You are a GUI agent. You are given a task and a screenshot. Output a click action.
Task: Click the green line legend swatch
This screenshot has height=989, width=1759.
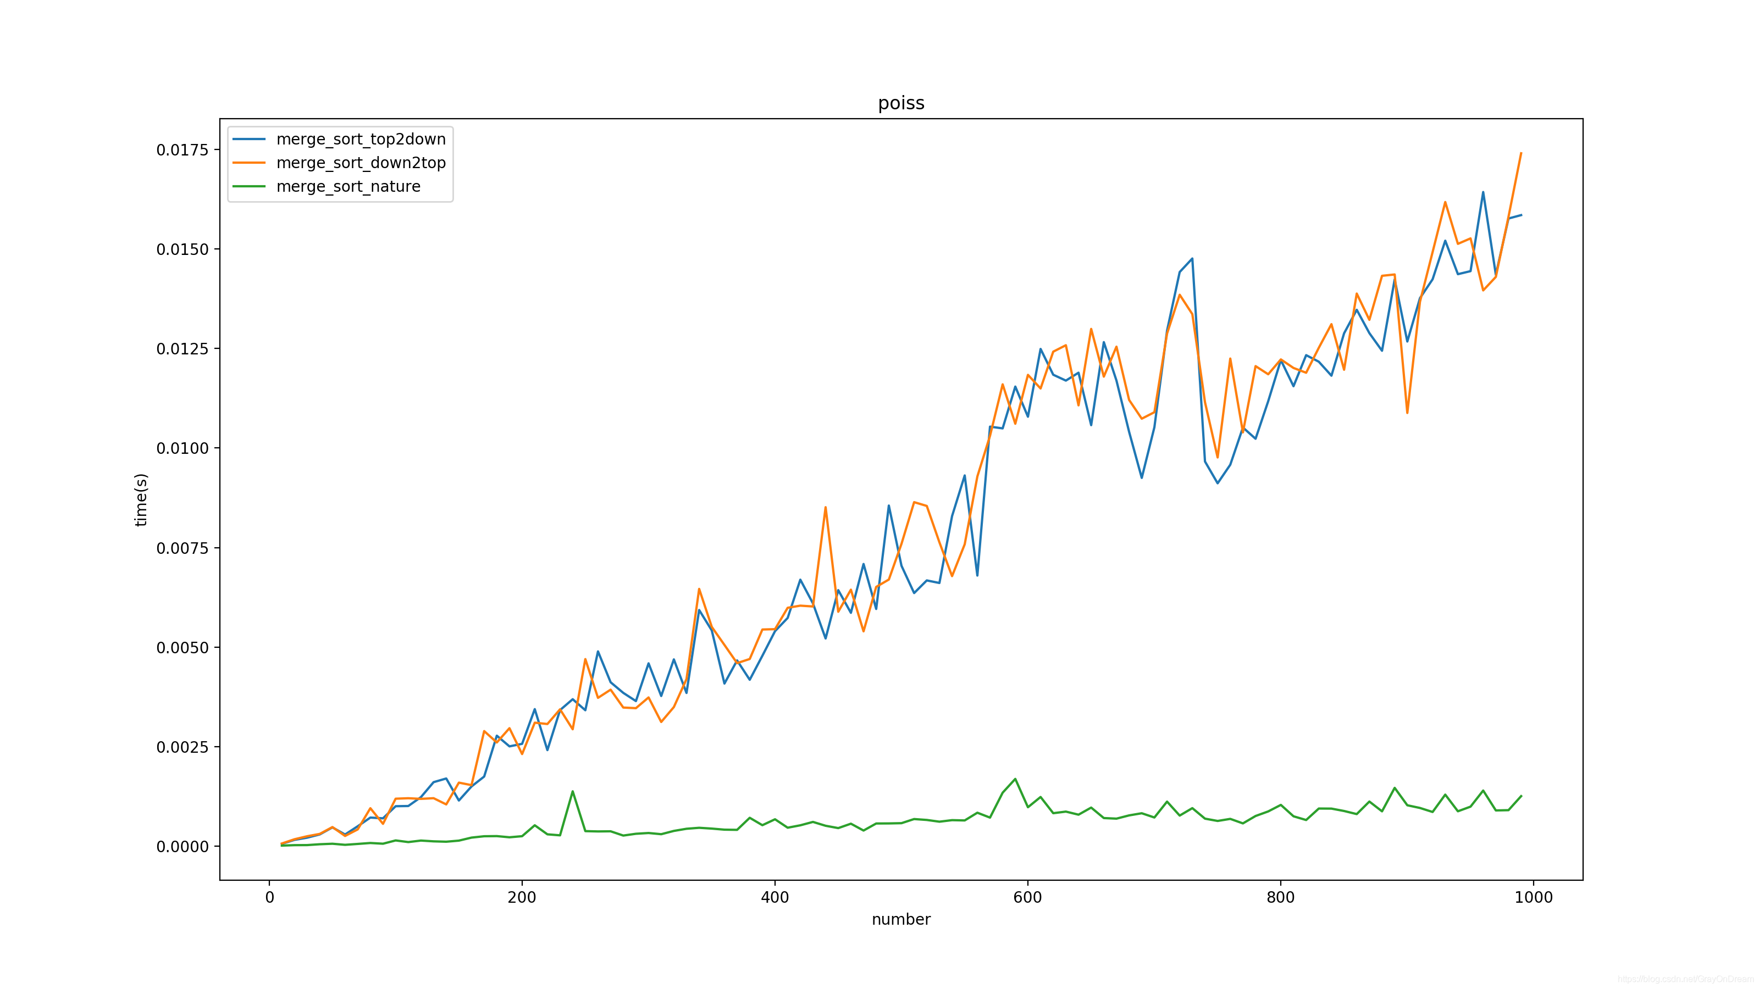[248, 186]
